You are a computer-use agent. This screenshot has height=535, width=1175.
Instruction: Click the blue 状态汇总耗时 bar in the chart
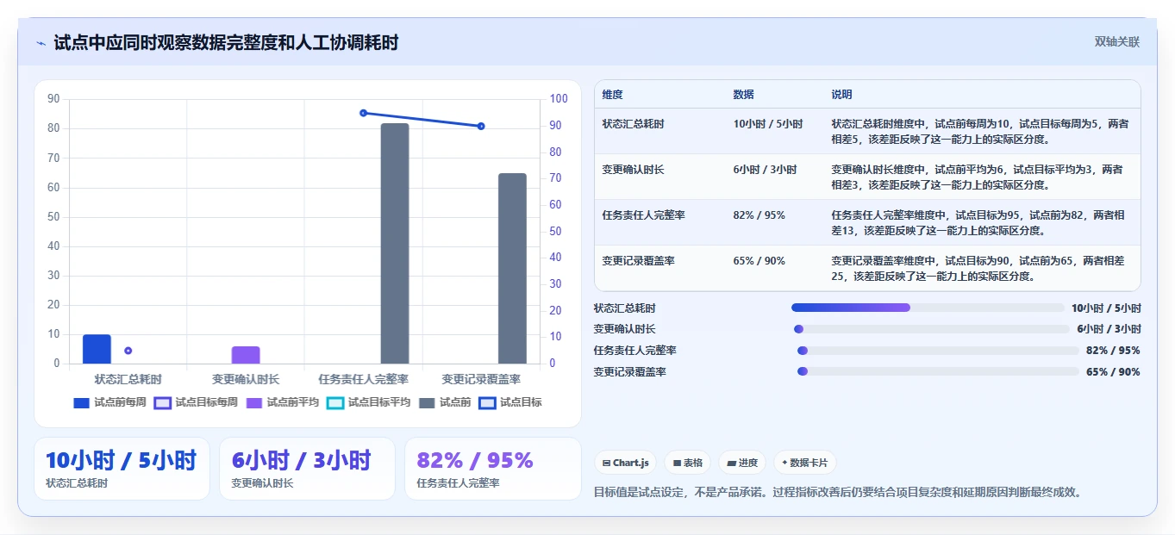coord(97,349)
